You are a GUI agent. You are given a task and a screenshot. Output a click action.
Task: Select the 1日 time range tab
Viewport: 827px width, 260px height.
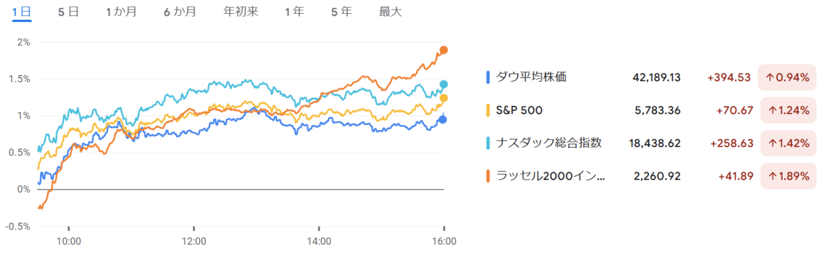pos(22,12)
